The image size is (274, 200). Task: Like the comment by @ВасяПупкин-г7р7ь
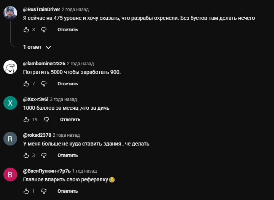click(x=26, y=191)
